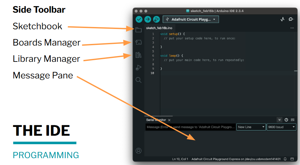
Task: Toggle autoscroll in Serial Monitor
Action: tap(279, 120)
